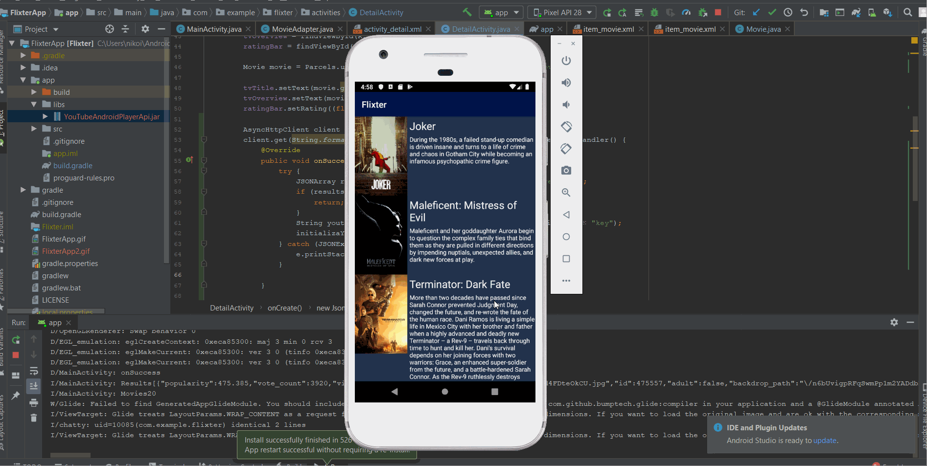Click Git Update Project blue arrow
The height and width of the screenshot is (466, 927).
click(756, 13)
